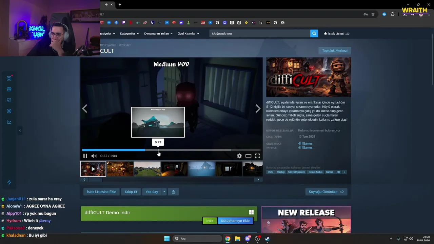This screenshot has width=434, height=244.
Task: Click İstek Listesine Ekle button
Action: 101,192
